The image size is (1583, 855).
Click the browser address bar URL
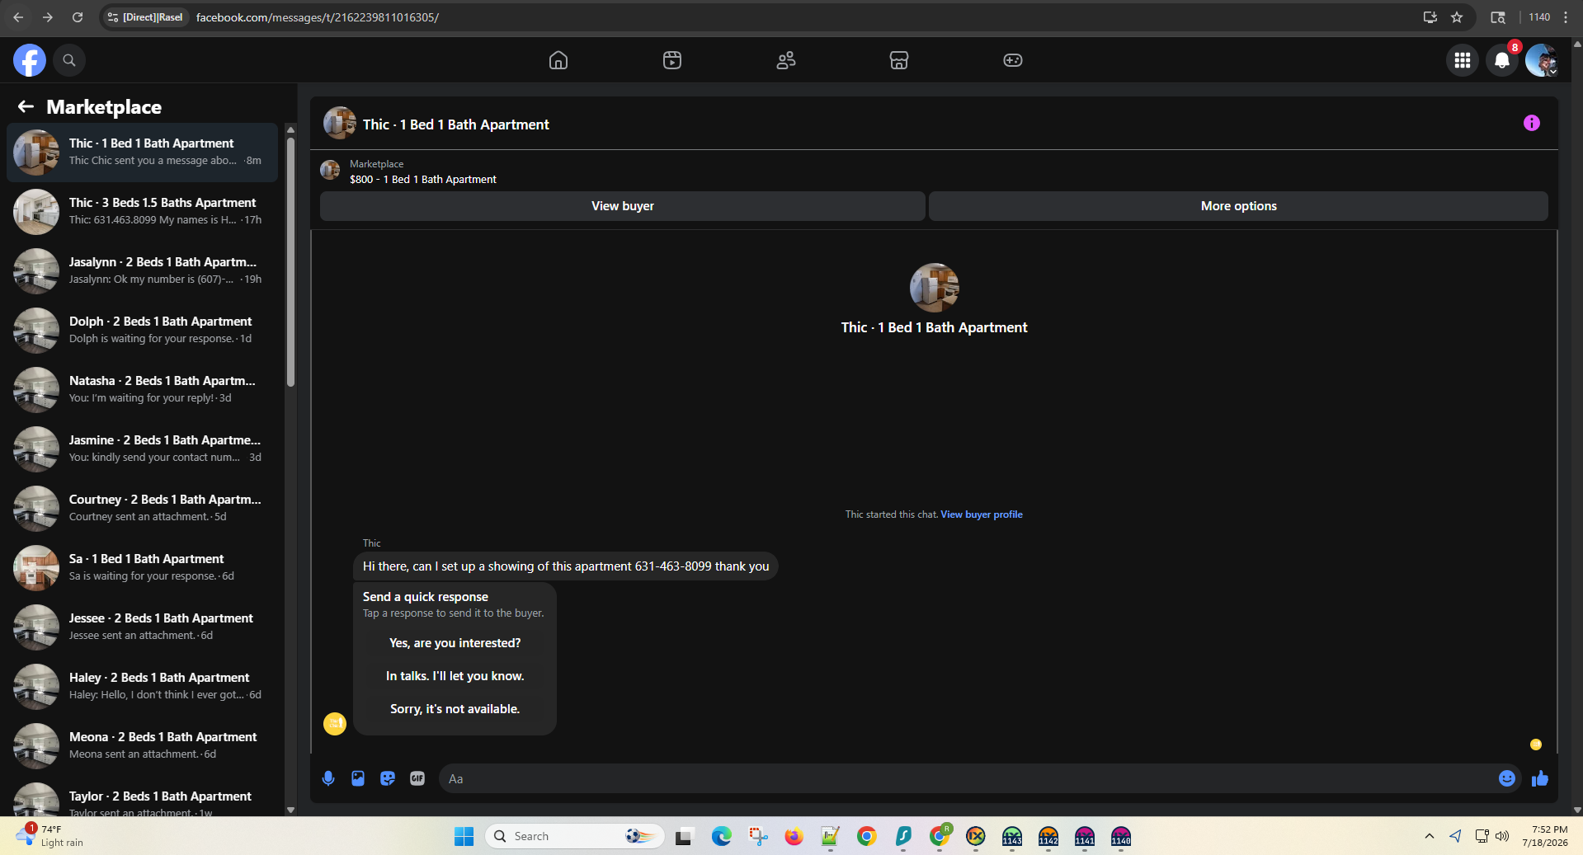(x=318, y=17)
